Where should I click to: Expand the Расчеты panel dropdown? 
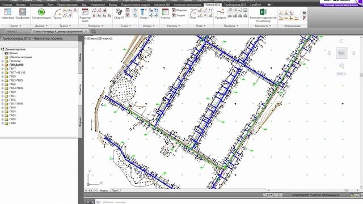click(x=174, y=26)
